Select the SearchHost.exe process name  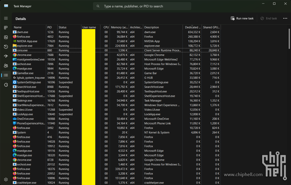click(x=26, y=87)
